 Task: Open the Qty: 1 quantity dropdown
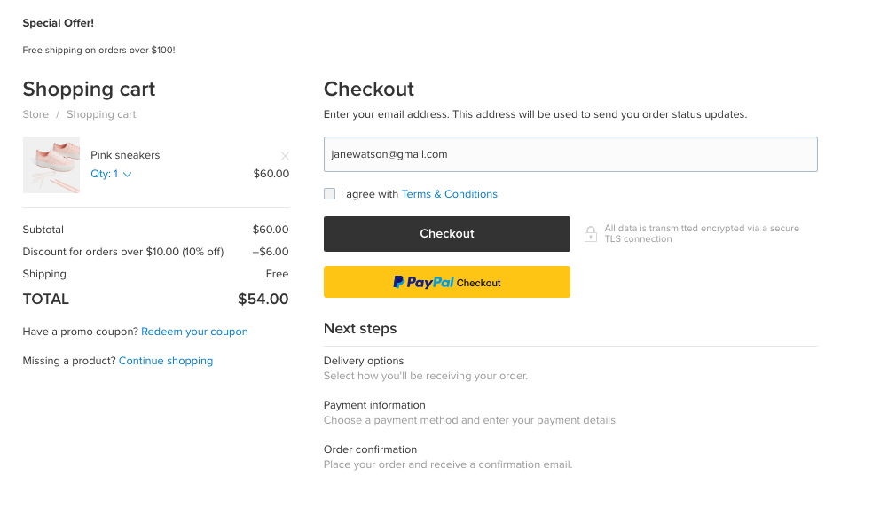point(111,175)
